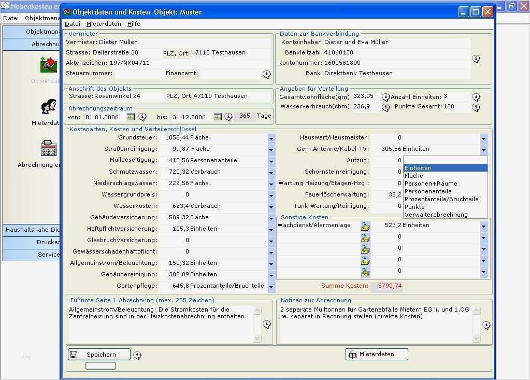
Task: Click second Sonstige Kosten folder icon
Action: (x=365, y=237)
